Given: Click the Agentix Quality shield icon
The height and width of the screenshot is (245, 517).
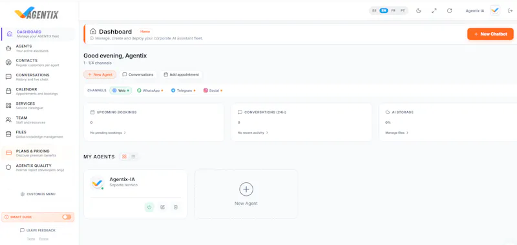Looking at the screenshot, I should (9, 167).
